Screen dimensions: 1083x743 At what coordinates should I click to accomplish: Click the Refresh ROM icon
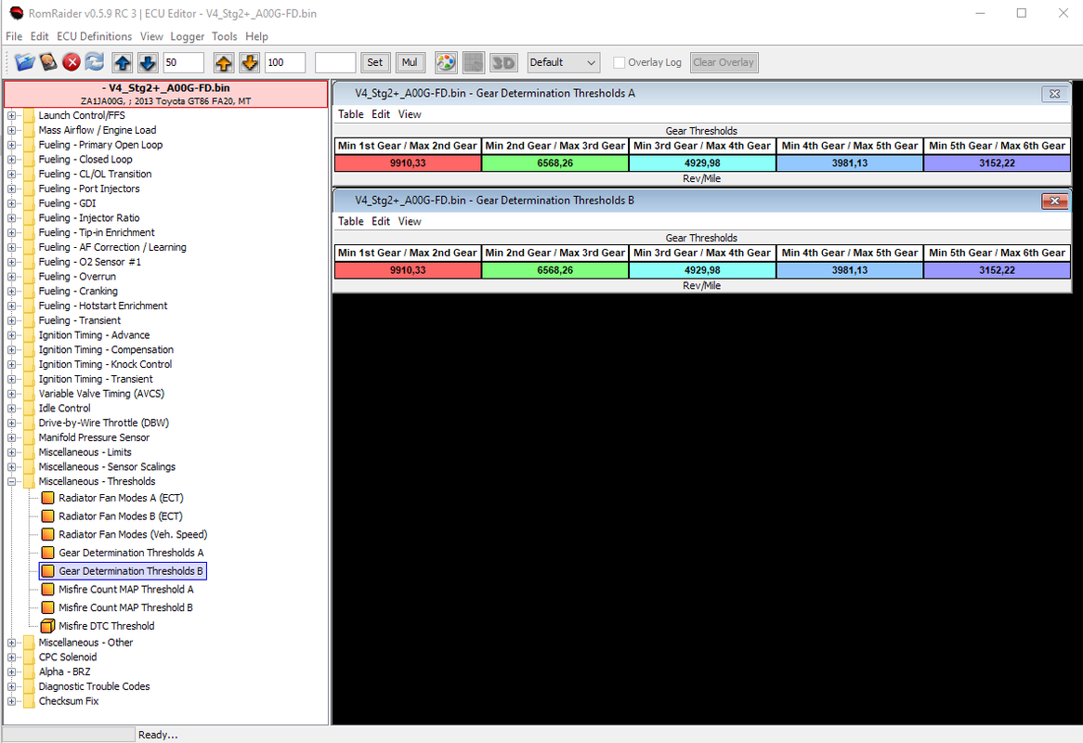[95, 62]
